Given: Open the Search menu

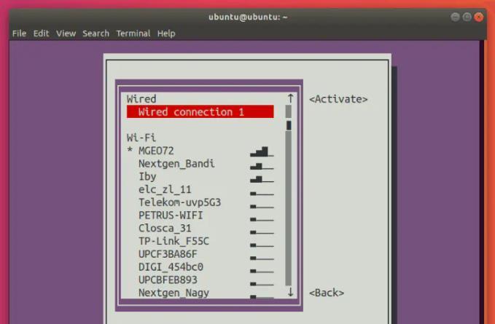Looking at the screenshot, I should click(x=96, y=33).
